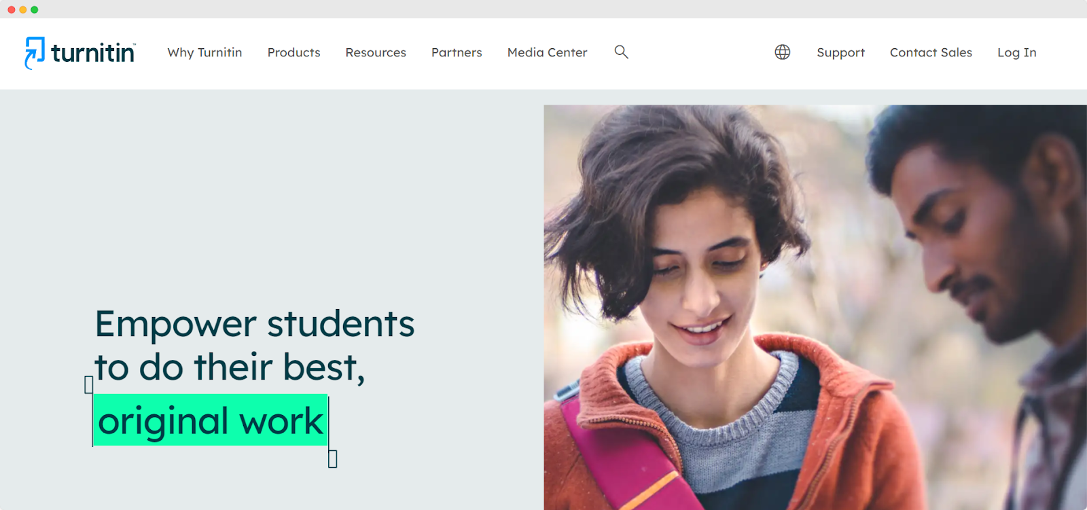
Task: Go to the Partners page
Action: pos(457,52)
